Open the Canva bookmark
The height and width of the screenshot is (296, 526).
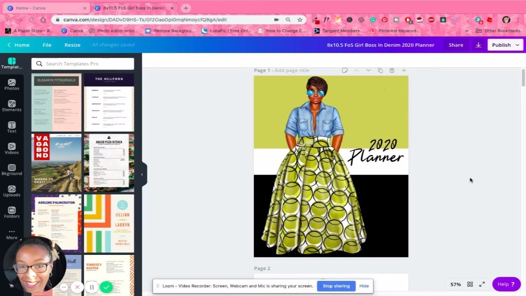click(x=72, y=31)
